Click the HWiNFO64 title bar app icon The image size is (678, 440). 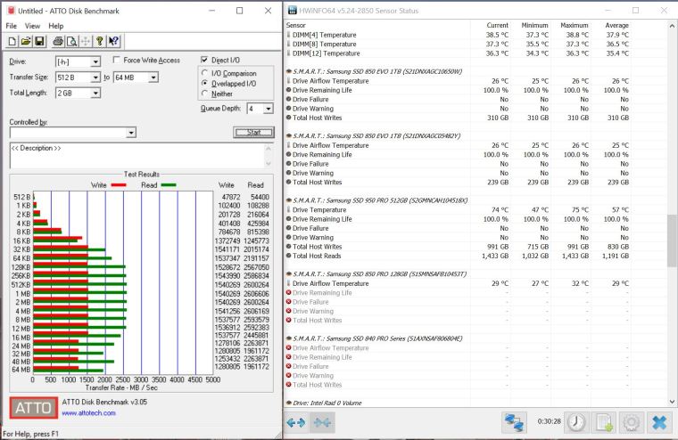[x=293, y=11]
